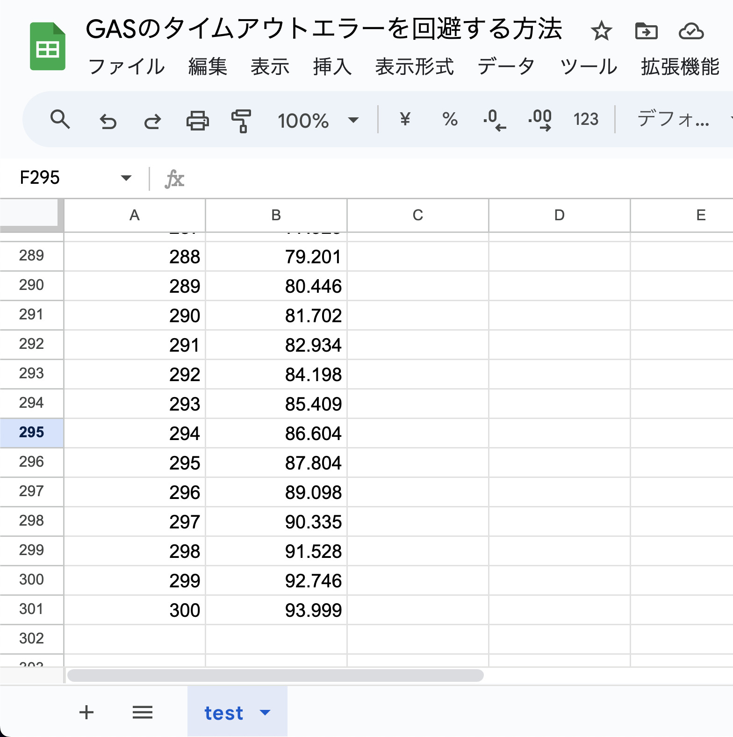Click cell containing 85.409
This screenshot has height=737, width=733.
tap(276, 404)
